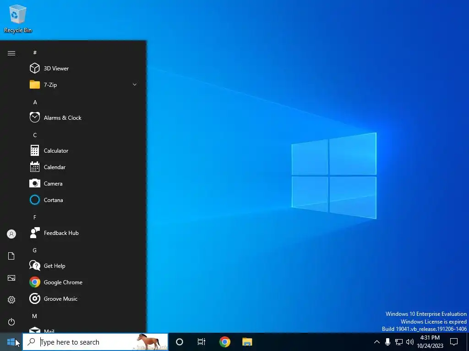The height and width of the screenshot is (351, 469).
Task: Open Settings gear in Start sidebar
Action: click(x=11, y=300)
